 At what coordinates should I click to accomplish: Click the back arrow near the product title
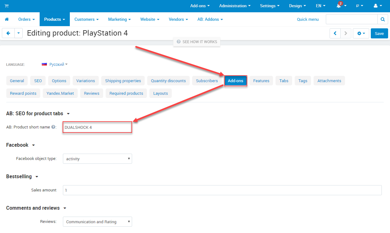point(8,33)
